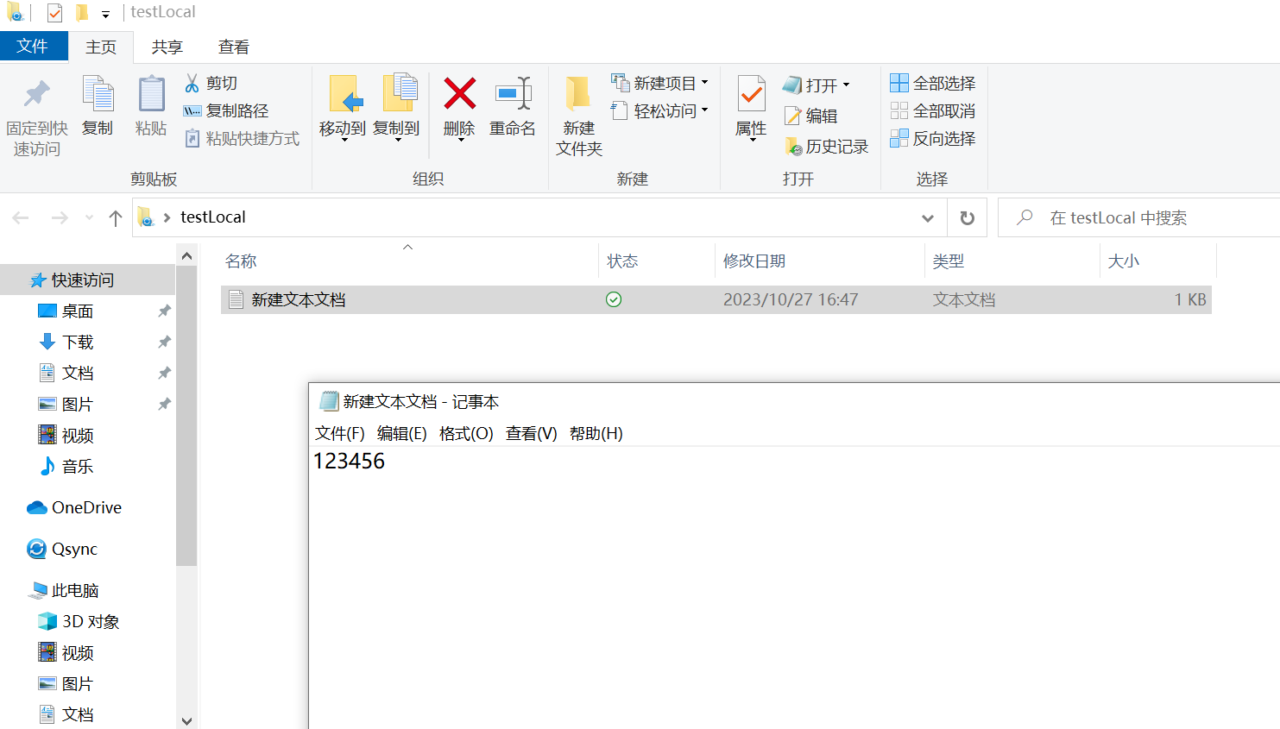Image resolution: width=1280 pixels, height=729 pixels.
Task: Select the Cut scissors command
Action: click(x=211, y=83)
